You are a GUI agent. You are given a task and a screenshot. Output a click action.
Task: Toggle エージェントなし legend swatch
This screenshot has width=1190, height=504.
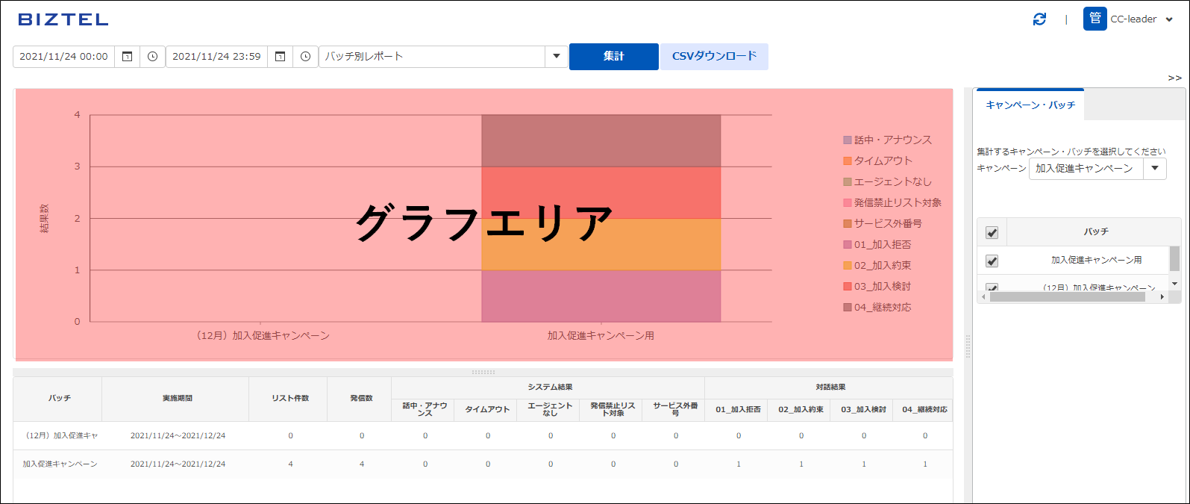pyautogui.click(x=848, y=182)
